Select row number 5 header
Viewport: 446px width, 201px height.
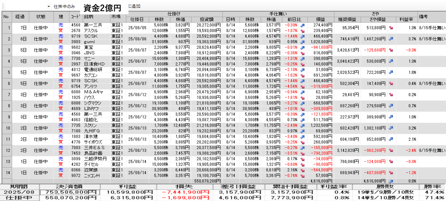[6, 72]
